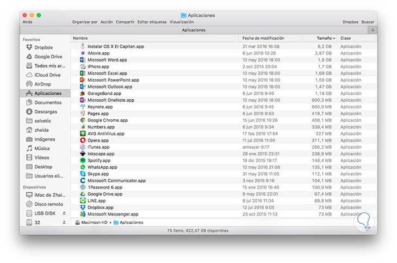Open the Organizar por menu
The height and width of the screenshot is (263, 397).
coord(84,22)
